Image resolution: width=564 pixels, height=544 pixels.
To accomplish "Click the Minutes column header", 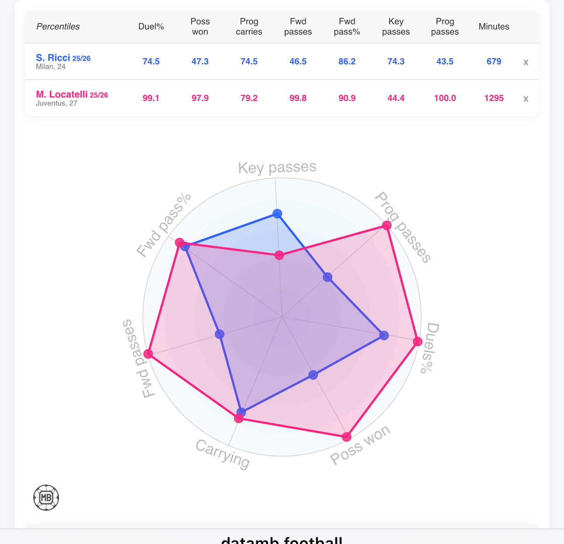I will (494, 27).
